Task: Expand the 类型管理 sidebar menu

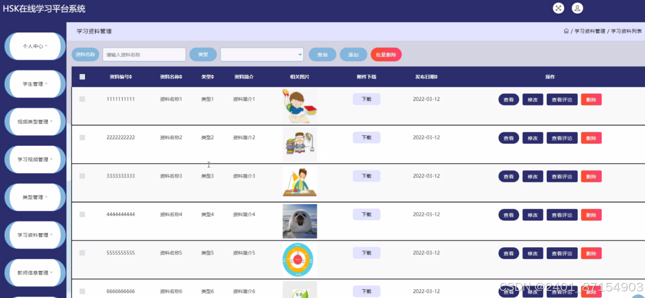Action: 35,197
